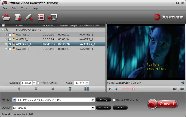Viewport: 186px width, 117px height.
Task: Open the Subtitles dropdown arrow
Action: [x=34, y=83]
